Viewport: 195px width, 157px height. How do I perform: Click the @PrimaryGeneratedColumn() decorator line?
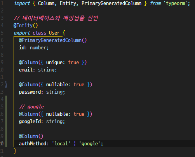tap(53, 40)
